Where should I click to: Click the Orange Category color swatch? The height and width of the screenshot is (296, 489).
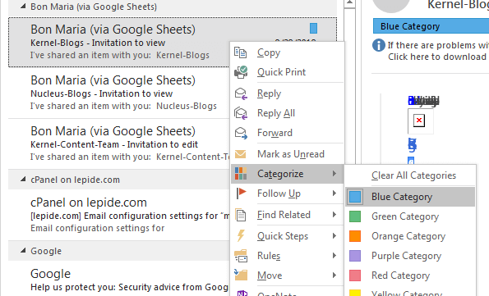click(x=355, y=236)
